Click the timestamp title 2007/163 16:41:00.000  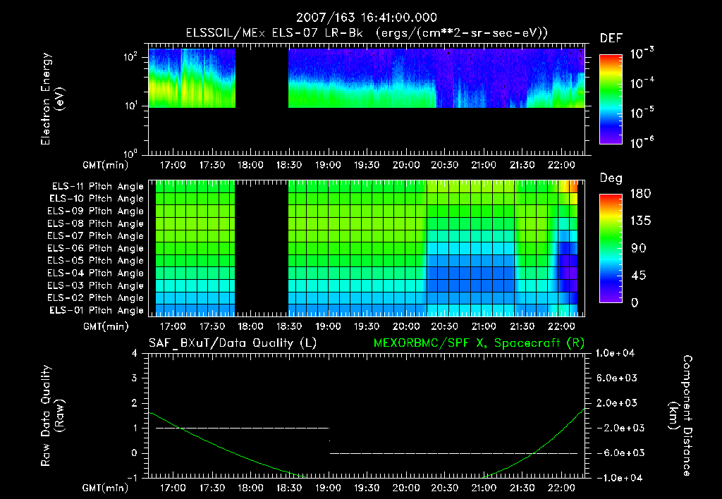point(366,18)
